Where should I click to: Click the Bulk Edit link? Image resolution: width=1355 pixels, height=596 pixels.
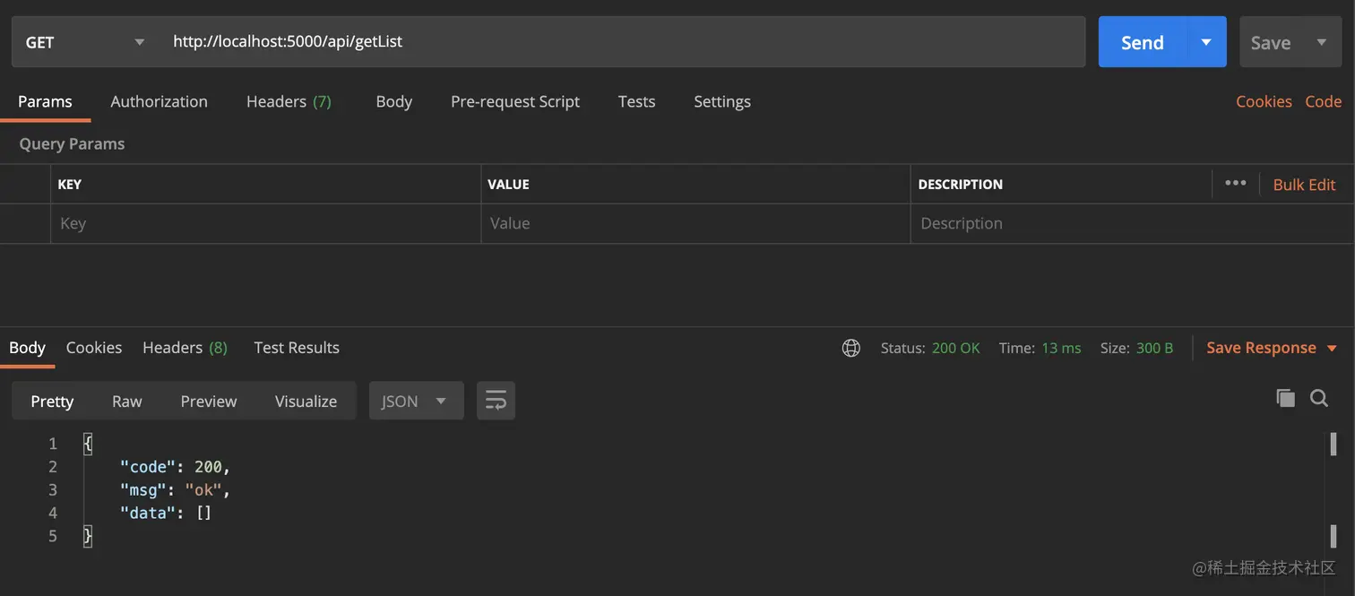pos(1304,185)
